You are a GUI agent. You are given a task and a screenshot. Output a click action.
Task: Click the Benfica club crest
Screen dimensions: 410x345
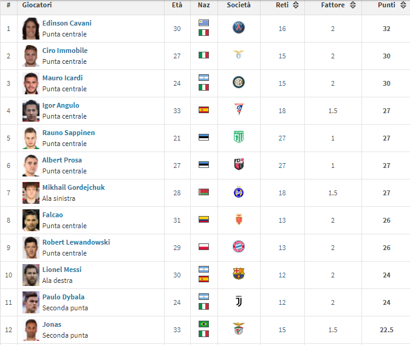pyautogui.click(x=239, y=329)
